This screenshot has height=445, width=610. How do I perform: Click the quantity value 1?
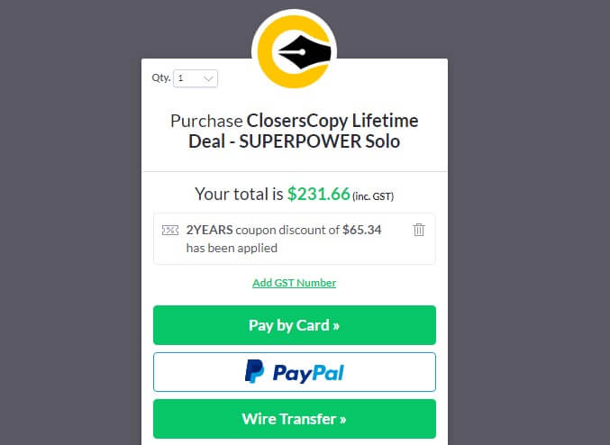[x=180, y=78]
